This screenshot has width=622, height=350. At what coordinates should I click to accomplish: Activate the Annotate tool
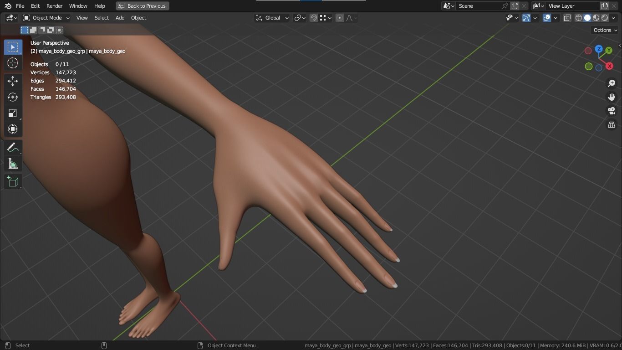pyautogui.click(x=13, y=148)
